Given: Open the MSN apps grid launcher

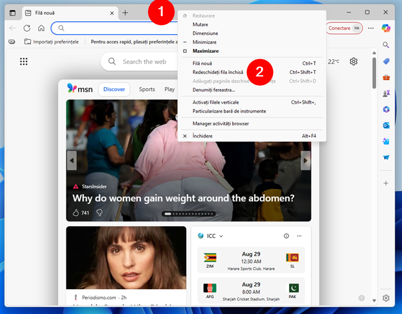Looking at the screenshot, I should pyautogui.click(x=24, y=62).
